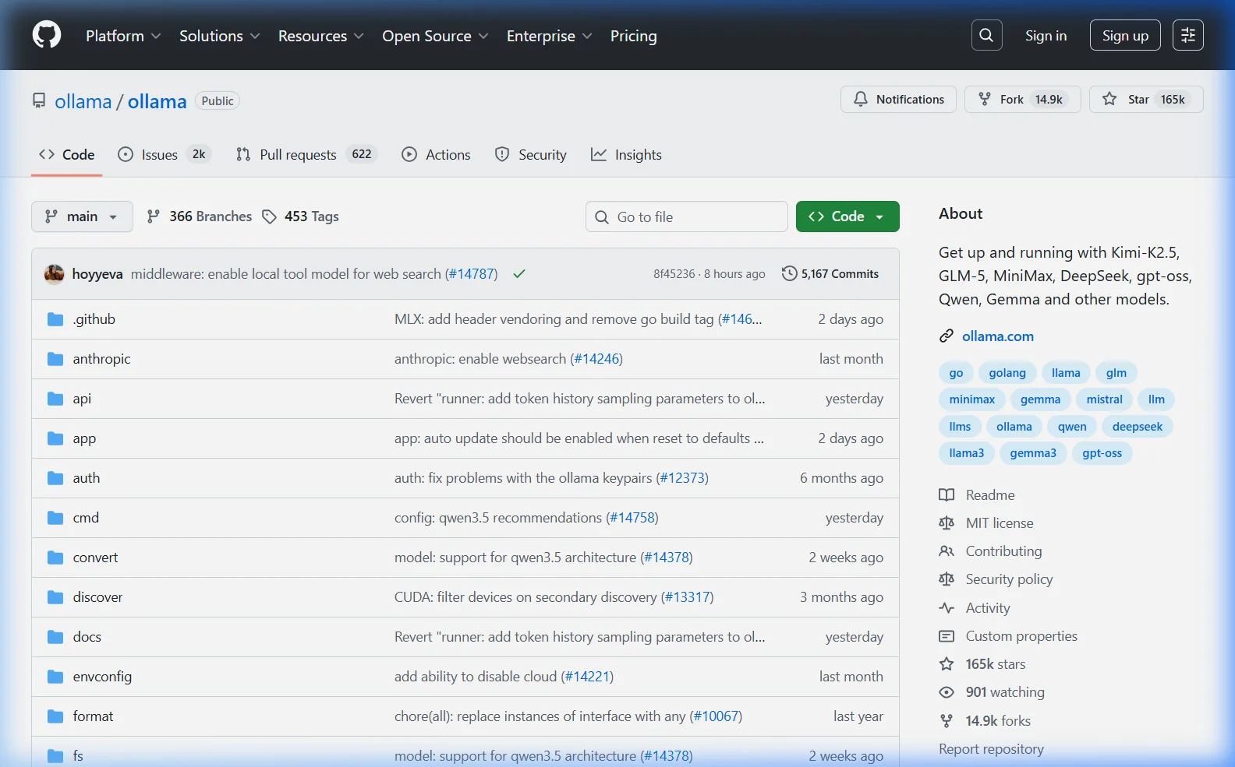Open the green Code dropdown
This screenshot has height=767, width=1235.
point(848,216)
